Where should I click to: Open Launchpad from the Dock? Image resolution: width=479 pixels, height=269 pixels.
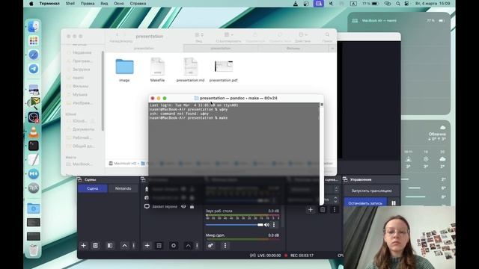pos(34,40)
